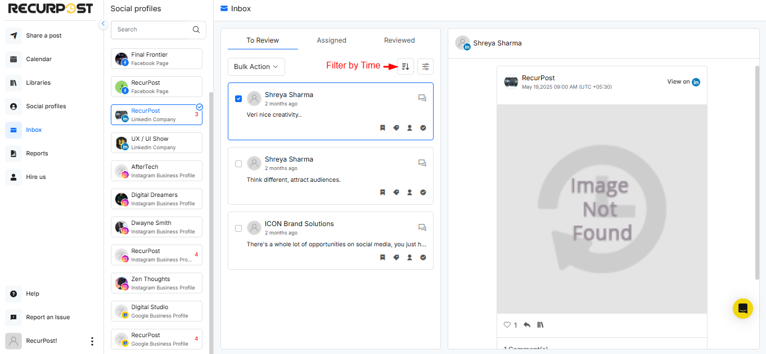Switch to the Reviewed tab

tap(399, 40)
